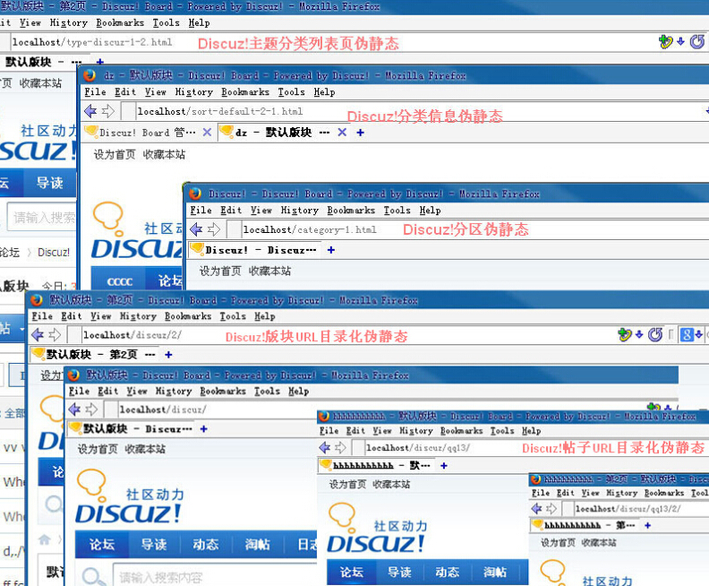709x586 pixels.
Task: Click 收藏本站 link in the category-1 window
Action: 270,271
